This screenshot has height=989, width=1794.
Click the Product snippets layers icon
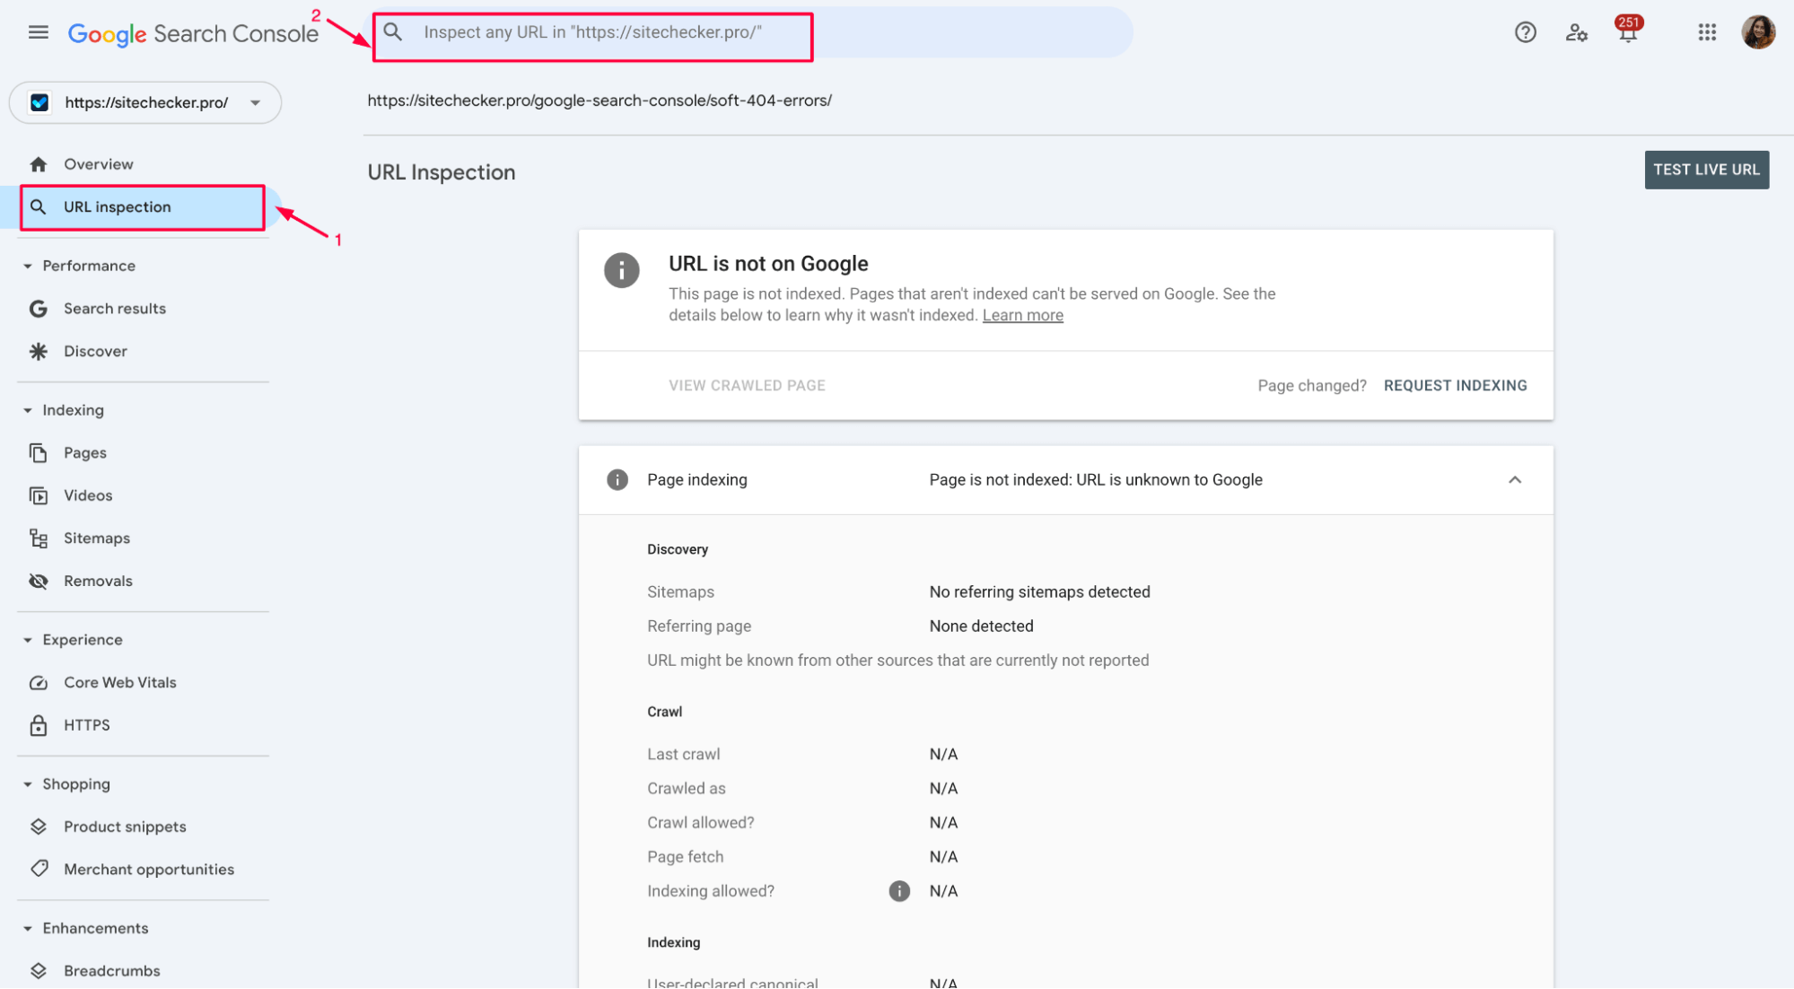39,827
